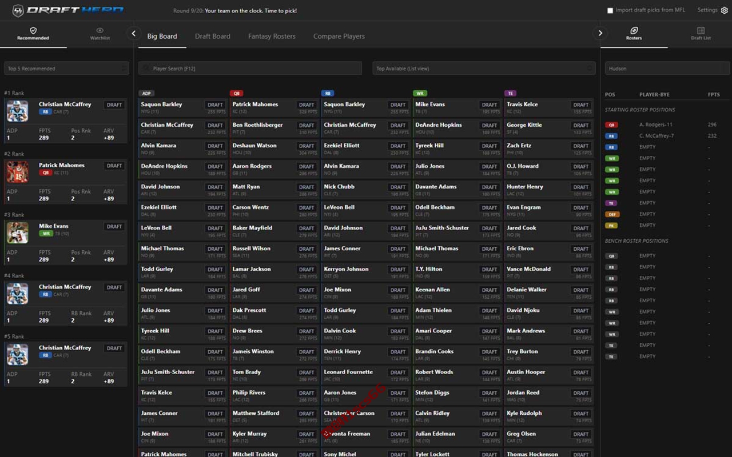Click the PK starting roster badge
Viewport: 732px width, 457px height.
(612, 225)
